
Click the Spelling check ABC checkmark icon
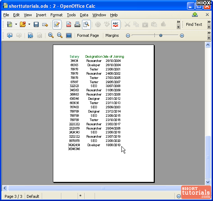(x=106, y=24)
